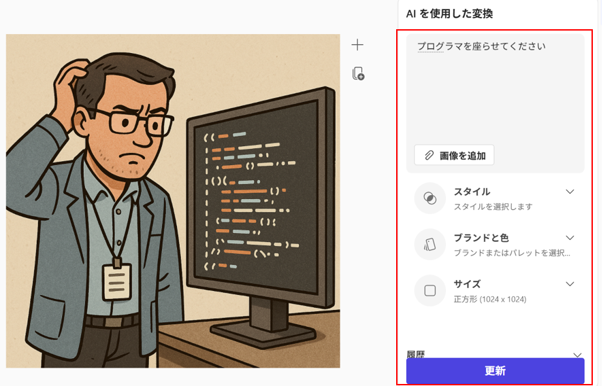Screen dimensions: 616x386
Task: Click the paperclip icon in 画像を追加
Action: tap(429, 156)
